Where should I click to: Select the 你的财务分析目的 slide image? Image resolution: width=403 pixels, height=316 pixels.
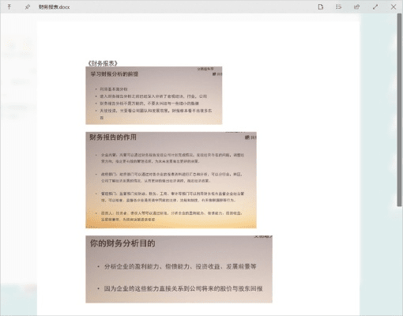coord(179,269)
